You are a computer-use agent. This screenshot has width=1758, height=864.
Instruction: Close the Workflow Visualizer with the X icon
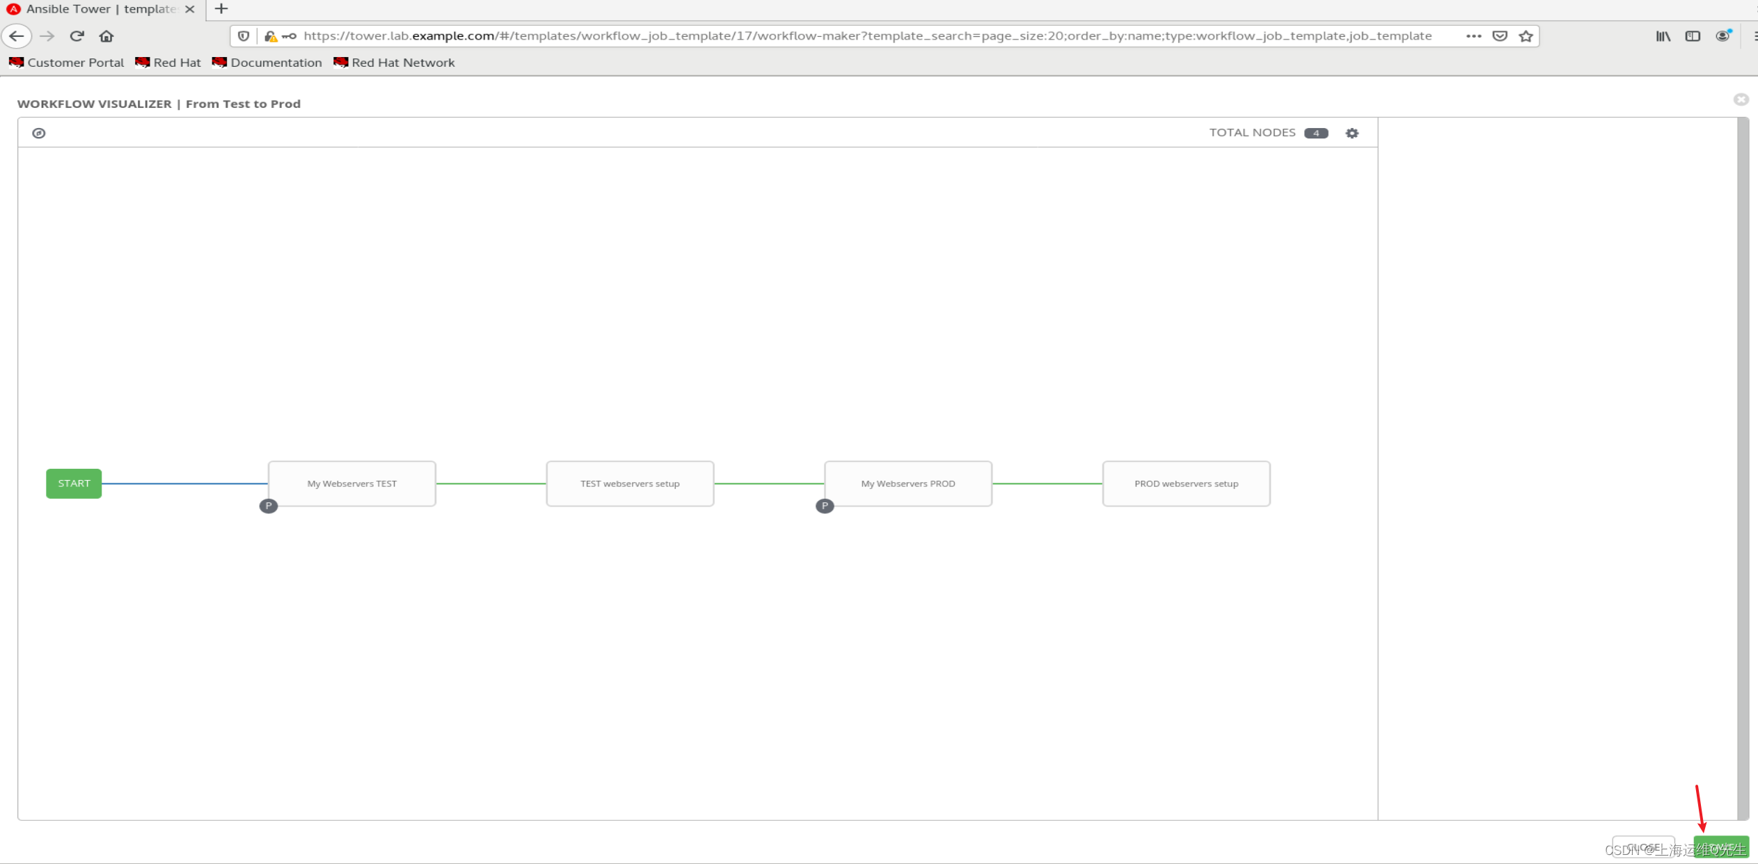(1741, 99)
